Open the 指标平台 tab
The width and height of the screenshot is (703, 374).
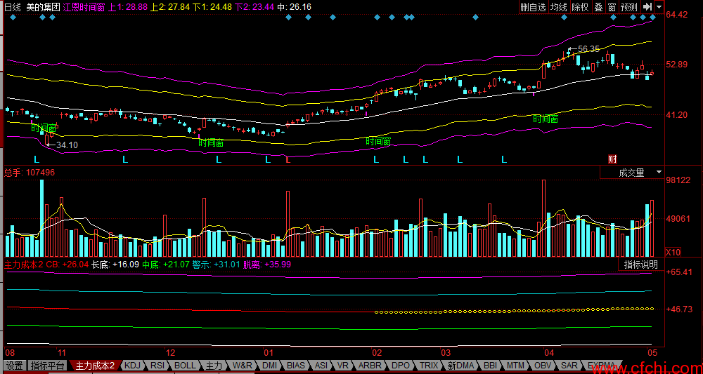48,366
